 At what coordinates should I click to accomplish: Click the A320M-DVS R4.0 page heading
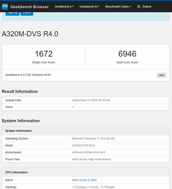pyautogui.click(x=30, y=34)
